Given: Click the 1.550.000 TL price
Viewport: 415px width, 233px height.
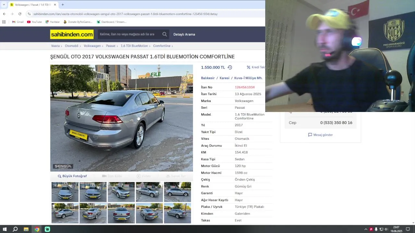Looking at the screenshot, I should coord(213,67).
